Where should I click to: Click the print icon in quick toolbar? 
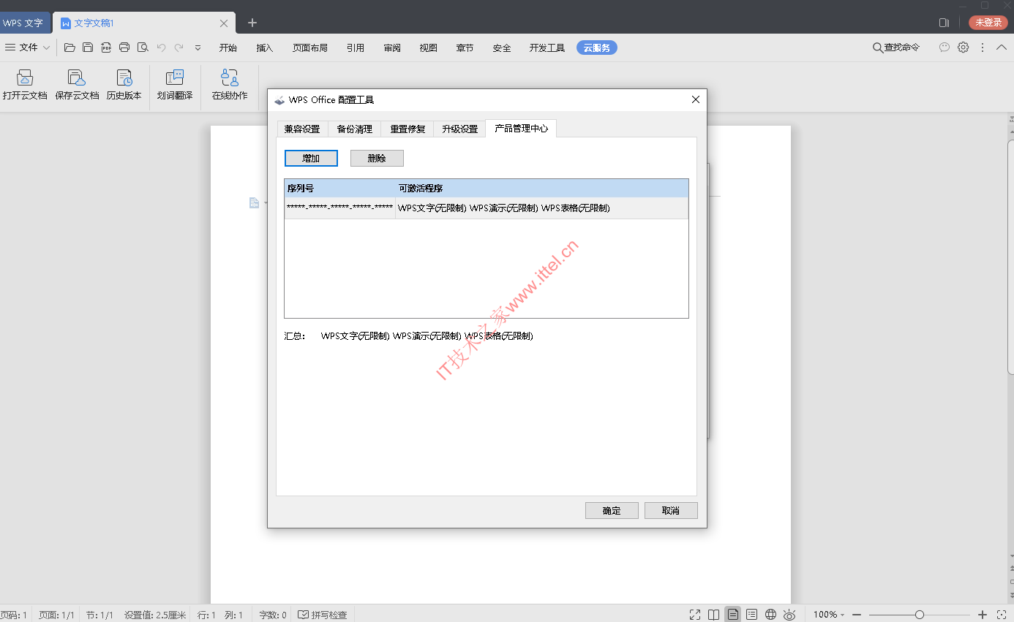124,48
